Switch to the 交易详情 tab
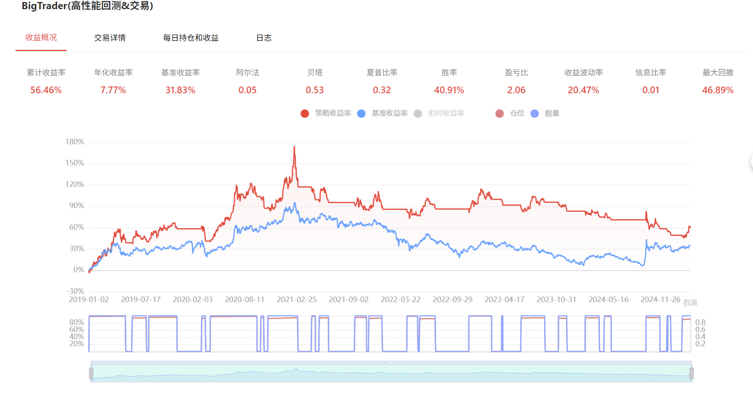The width and height of the screenshot is (753, 409). coord(110,38)
